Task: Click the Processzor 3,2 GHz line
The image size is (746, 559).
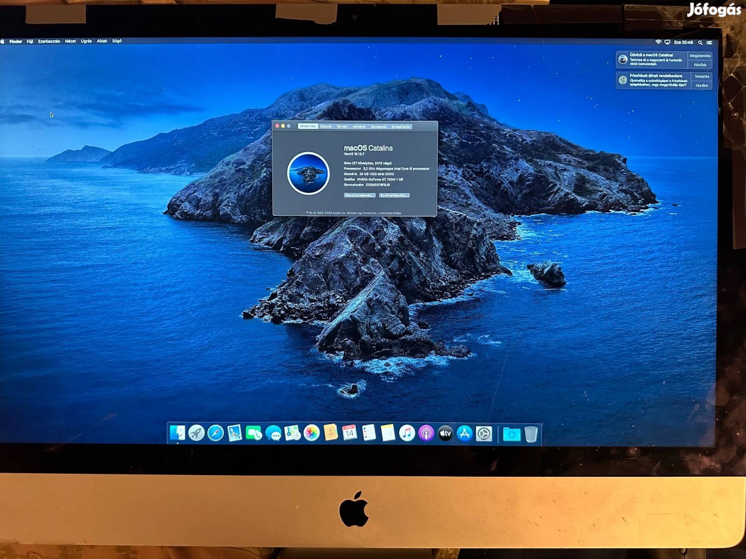Action: coord(386,169)
